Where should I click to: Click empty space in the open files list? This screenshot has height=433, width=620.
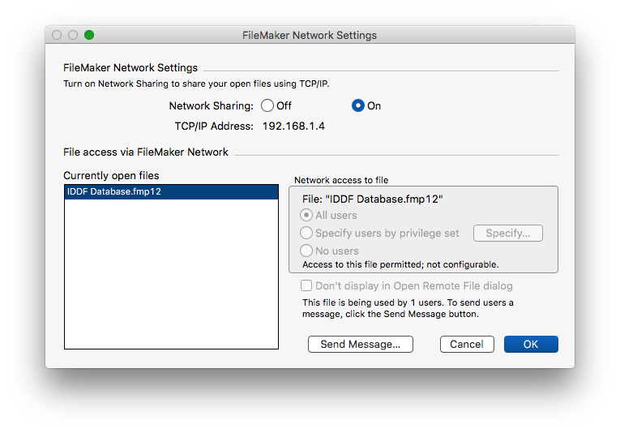(171, 273)
